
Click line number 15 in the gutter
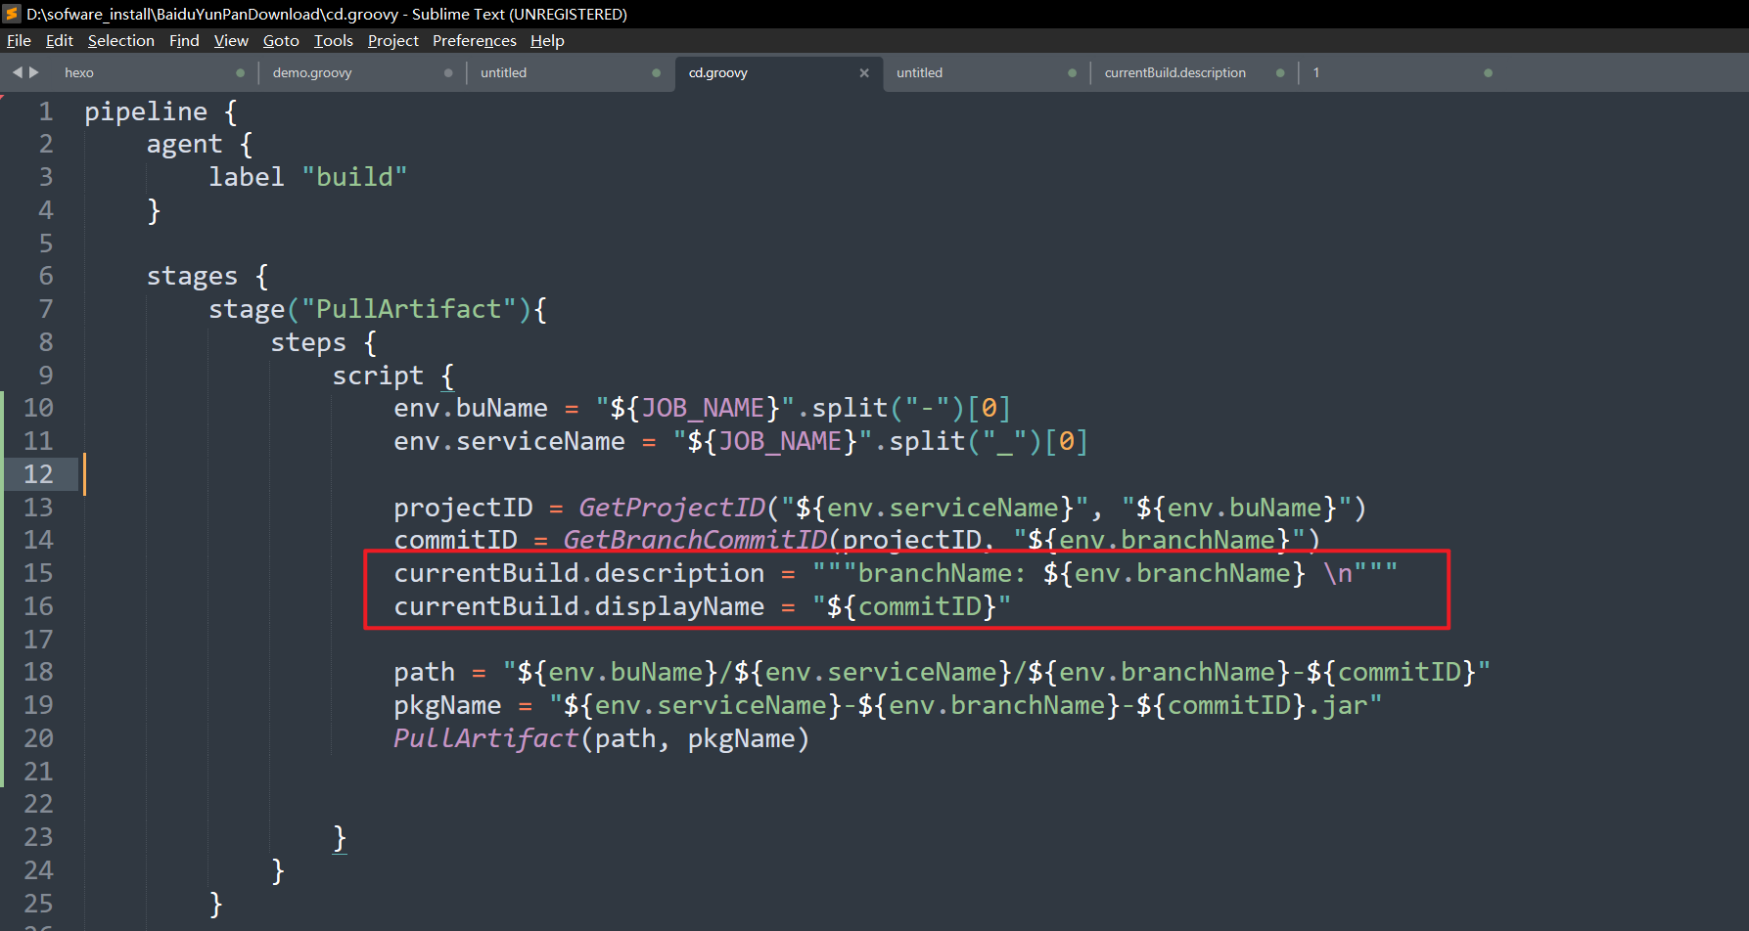coord(38,573)
